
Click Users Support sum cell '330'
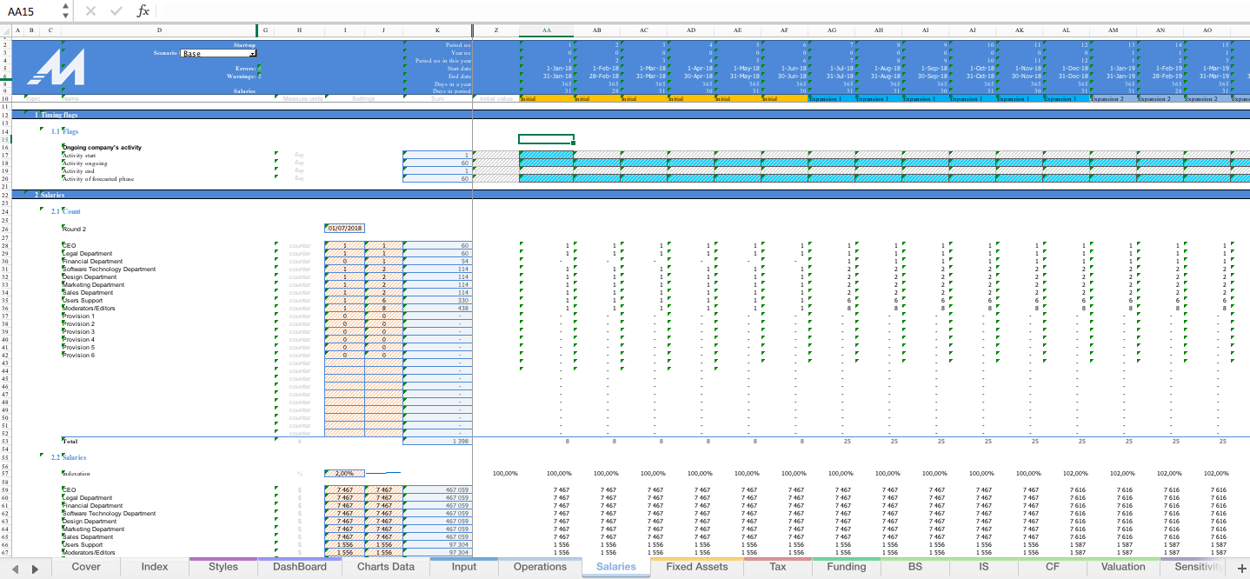point(437,301)
